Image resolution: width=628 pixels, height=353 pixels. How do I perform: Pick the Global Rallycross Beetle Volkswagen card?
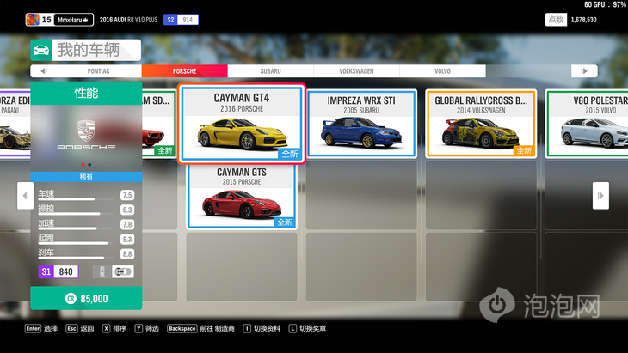[481, 124]
